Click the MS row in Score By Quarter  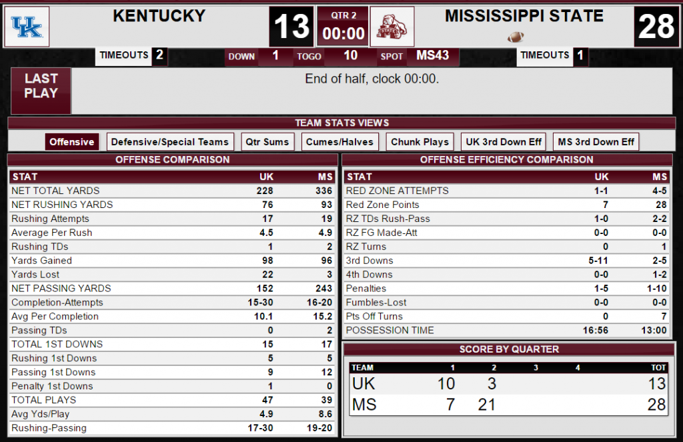pos(509,405)
